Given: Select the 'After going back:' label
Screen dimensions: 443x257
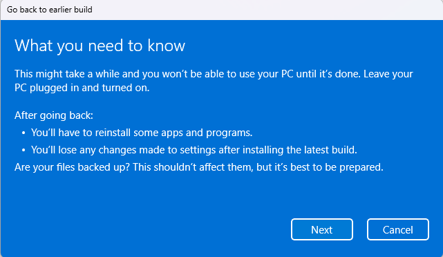Looking at the screenshot, I should pos(54,115).
